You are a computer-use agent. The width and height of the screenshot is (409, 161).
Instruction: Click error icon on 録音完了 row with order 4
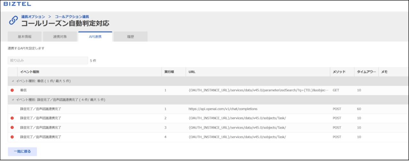coord(12,137)
